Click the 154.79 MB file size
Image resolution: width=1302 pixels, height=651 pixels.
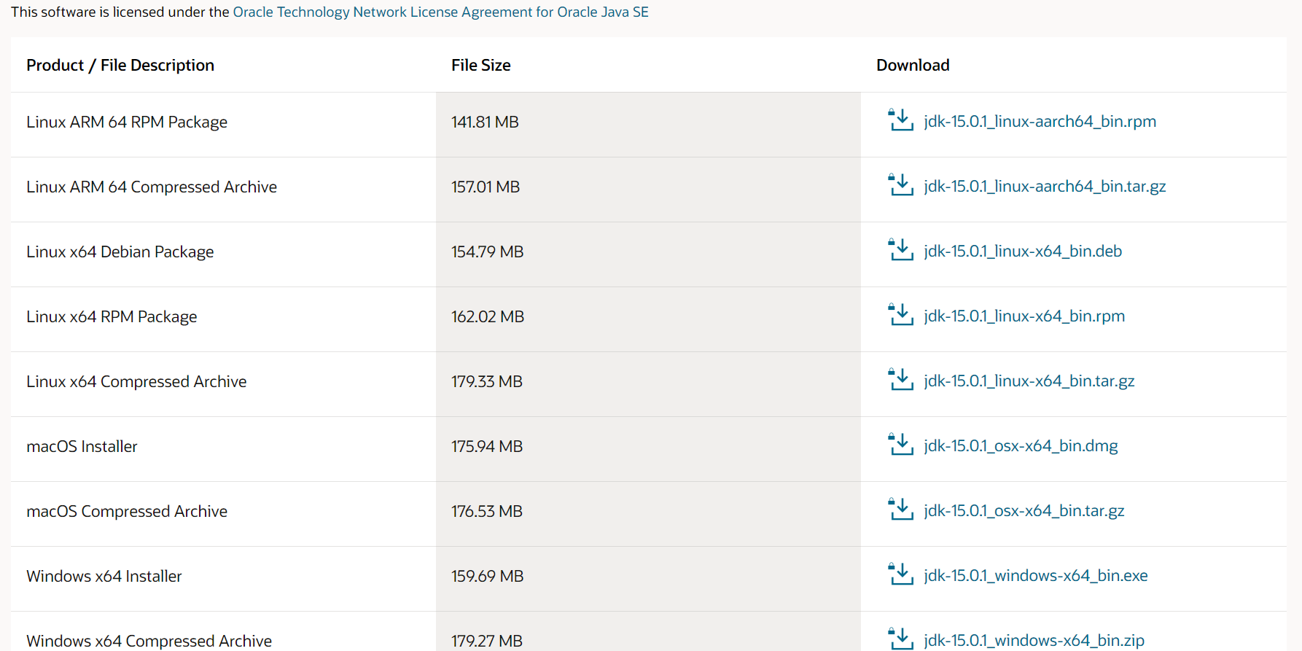(488, 252)
